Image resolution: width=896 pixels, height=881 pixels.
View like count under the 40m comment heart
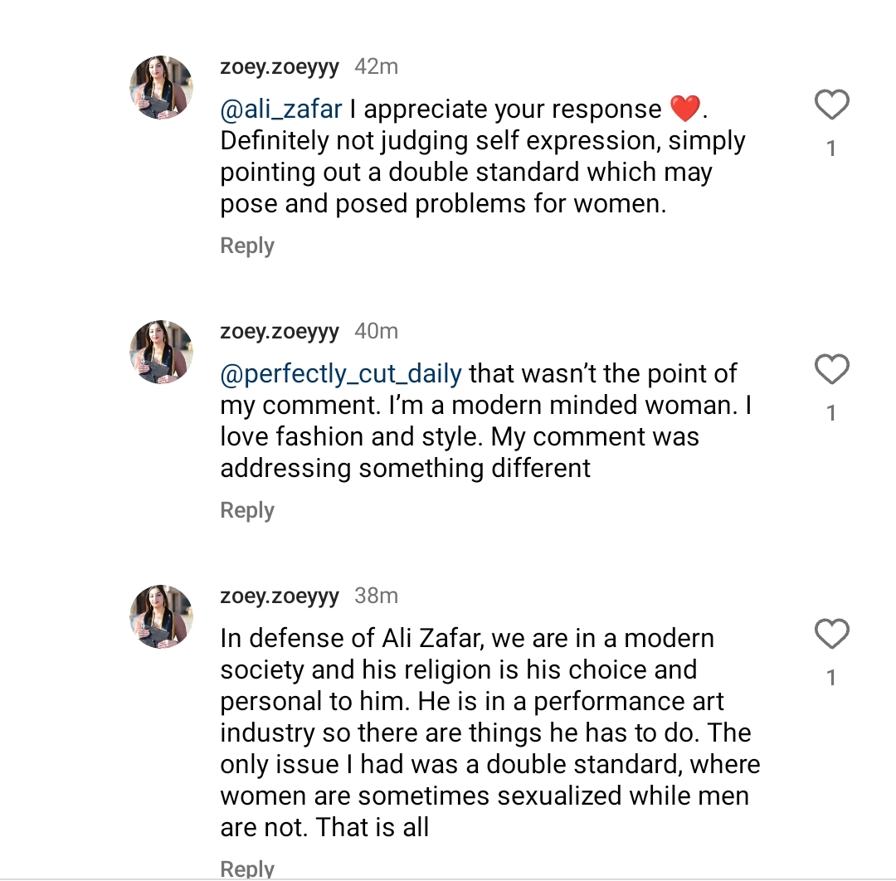[x=831, y=413]
